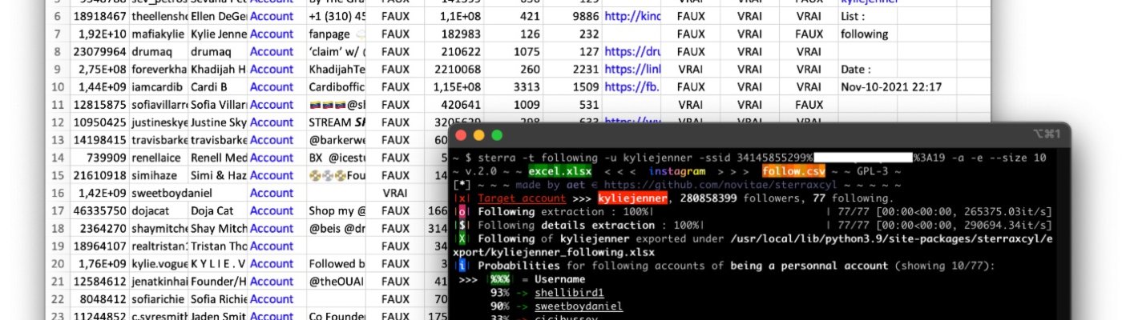The image size is (1122, 320).
Task: Click the terminal's ⌥⌘1 window shortcut indicator
Action: click(x=1047, y=134)
